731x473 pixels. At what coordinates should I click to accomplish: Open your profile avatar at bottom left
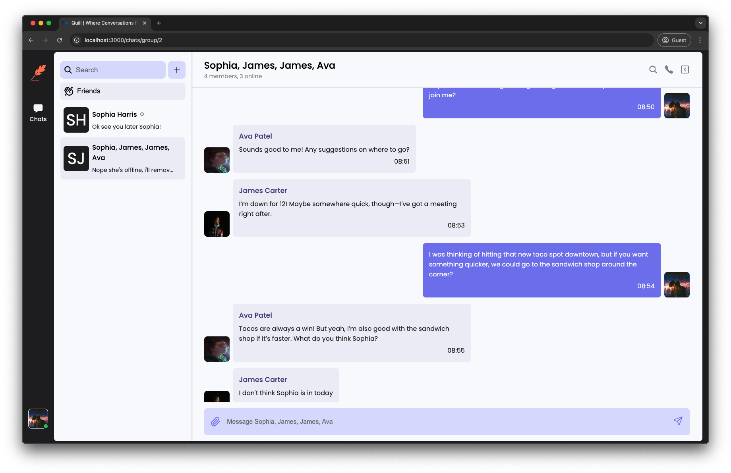[38, 419]
